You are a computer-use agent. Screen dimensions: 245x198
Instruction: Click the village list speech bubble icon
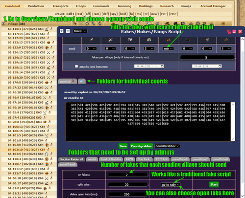pyautogui.click(x=3, y=24)
